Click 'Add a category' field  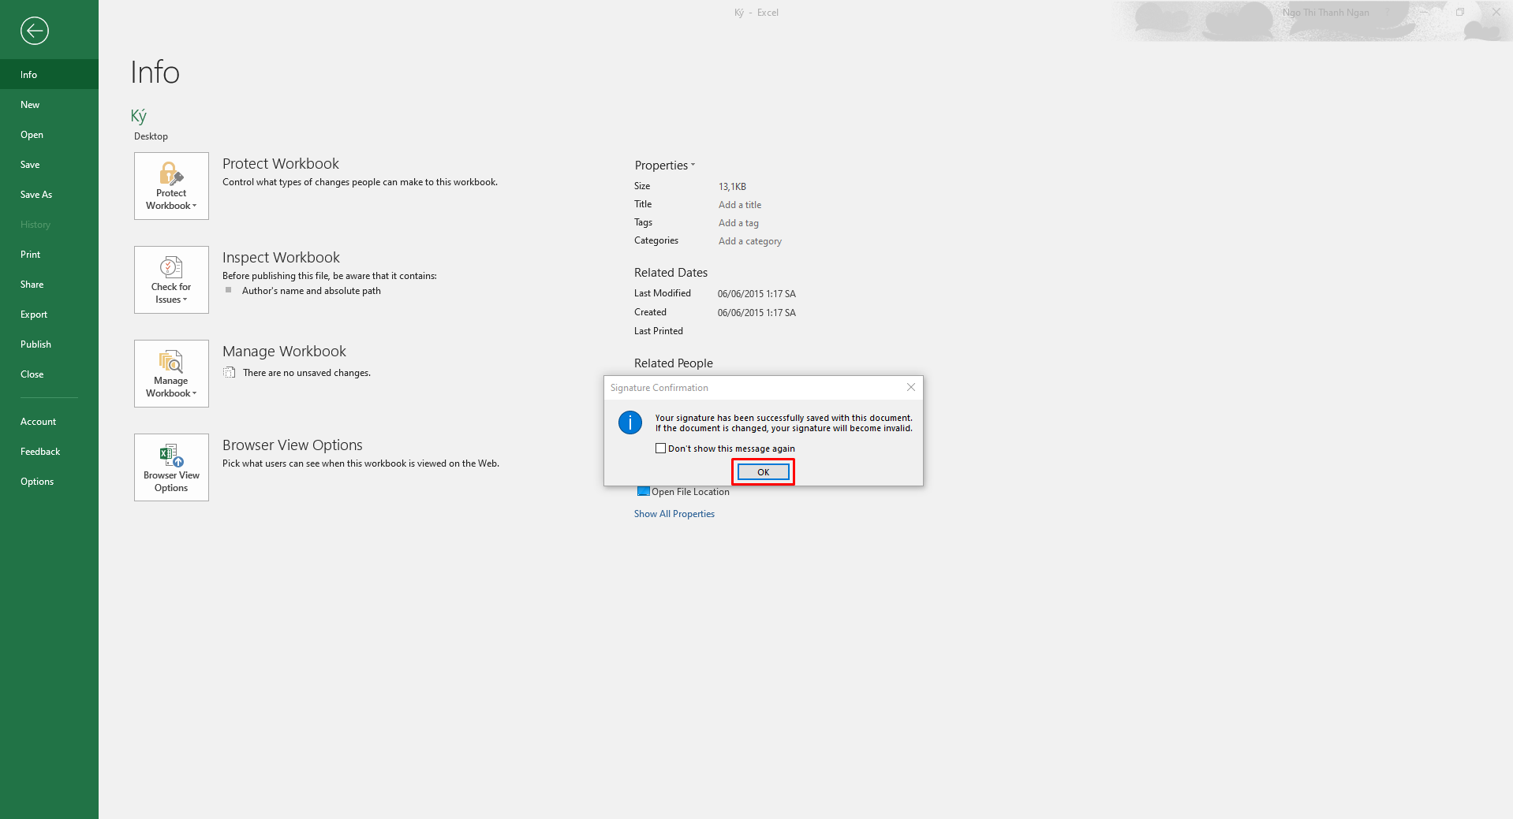(750, 241)
